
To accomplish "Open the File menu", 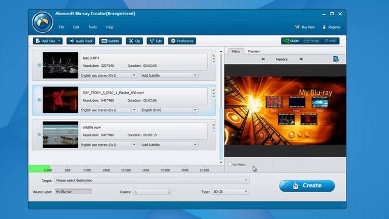I will [x=61, y=27].
